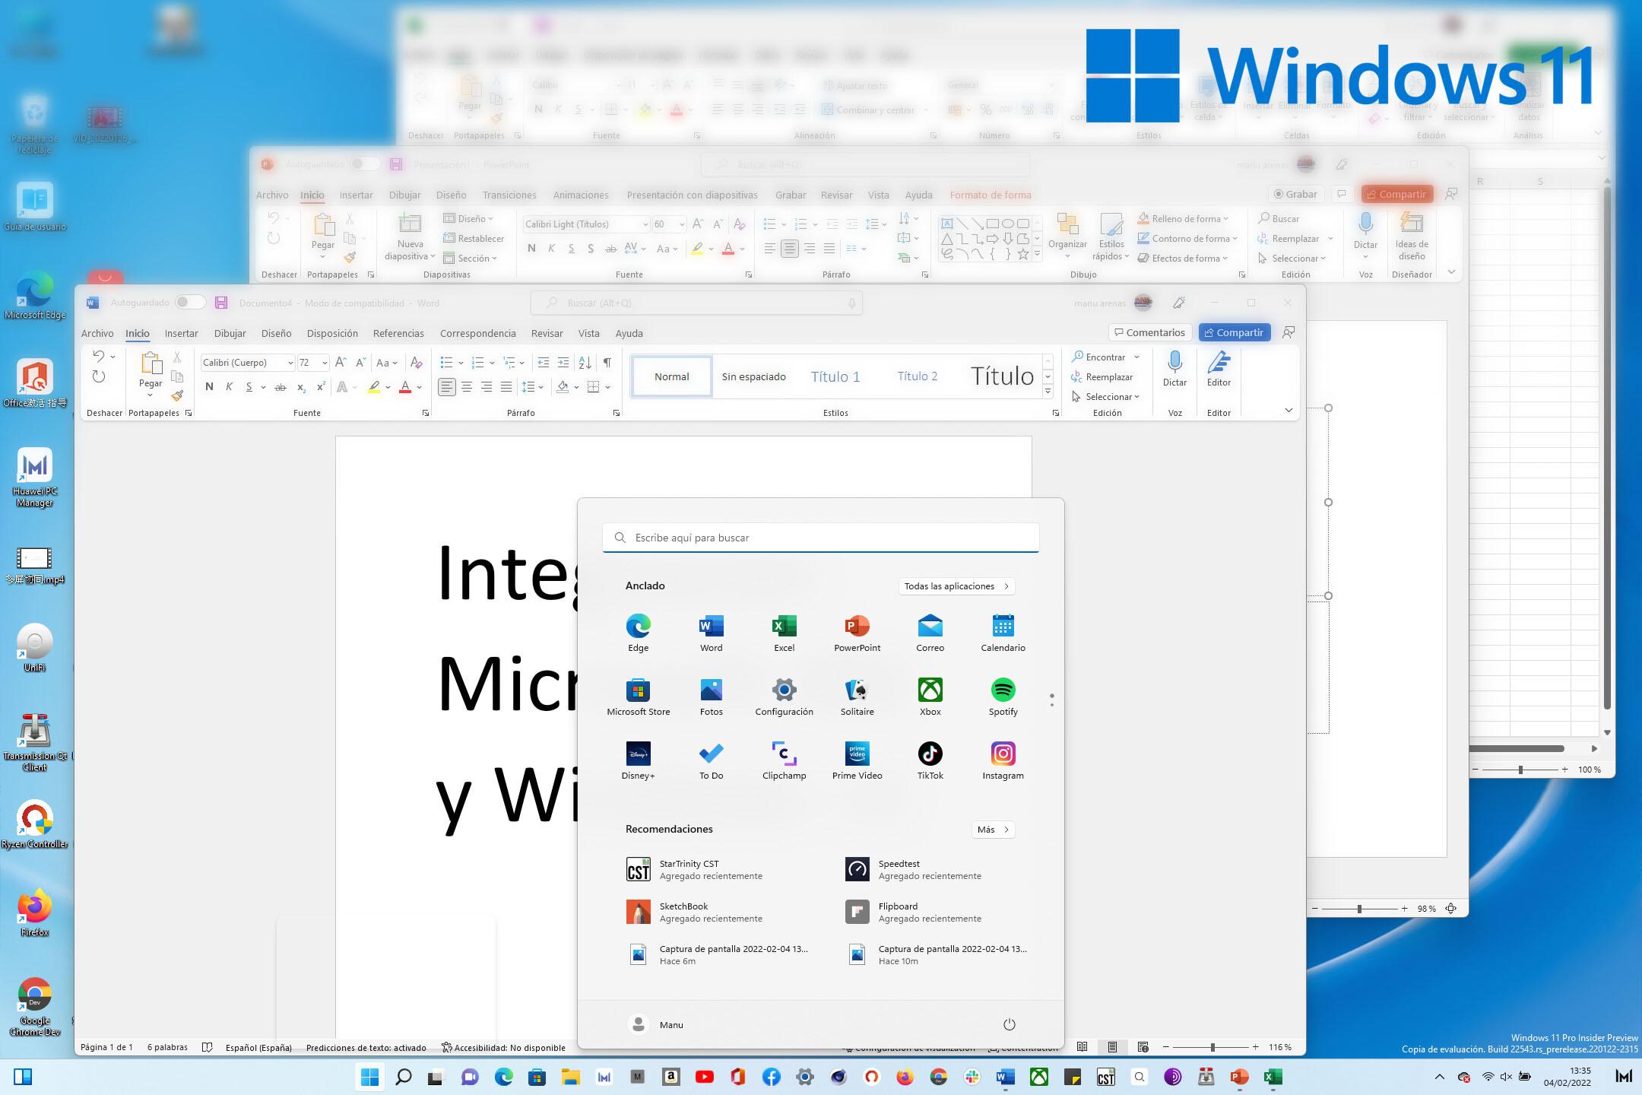Apply center alignment in Word
This screenshot has width=1642, height=1095.
point(467,387)
